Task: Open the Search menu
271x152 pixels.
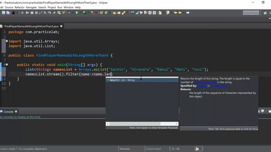Action: tap(42, 8)
